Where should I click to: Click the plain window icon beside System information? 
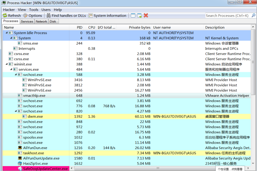click(x=133, y=16)
